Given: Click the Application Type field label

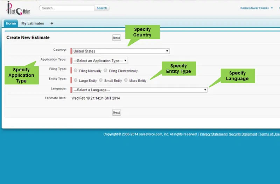Looking at the screenshot, I should pos(54,59).
